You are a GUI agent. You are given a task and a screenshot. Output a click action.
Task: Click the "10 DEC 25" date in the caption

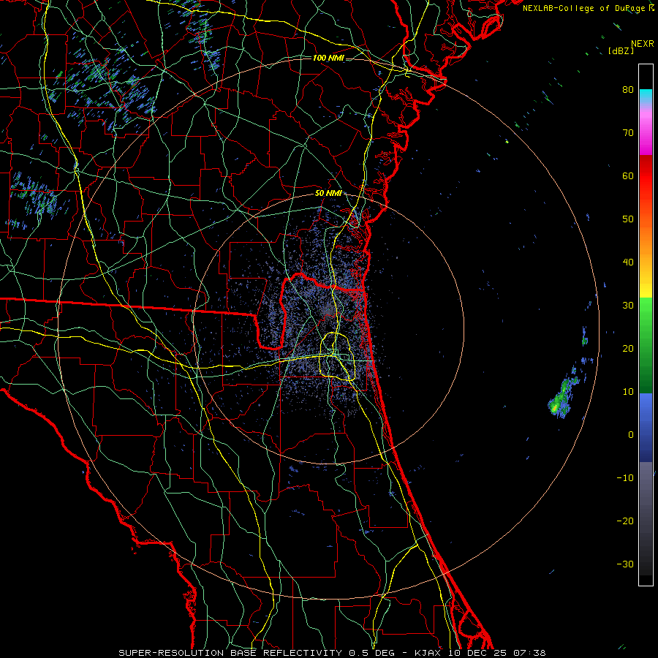(477, 653)
